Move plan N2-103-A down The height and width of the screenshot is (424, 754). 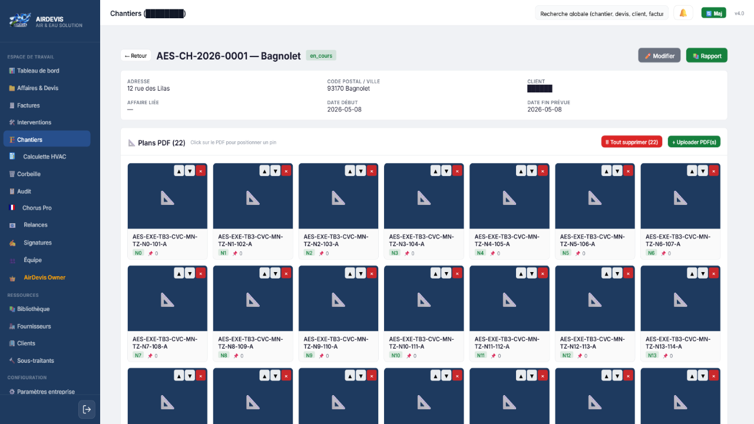(361, 171)
